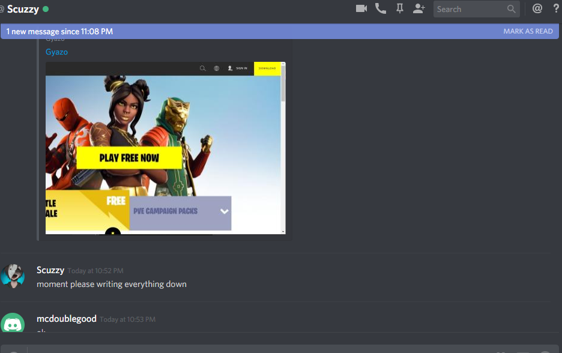The image size is (562, 353).
Task: Open the help question mark icon
Action: pyautogui.click(x=556, y=8)
